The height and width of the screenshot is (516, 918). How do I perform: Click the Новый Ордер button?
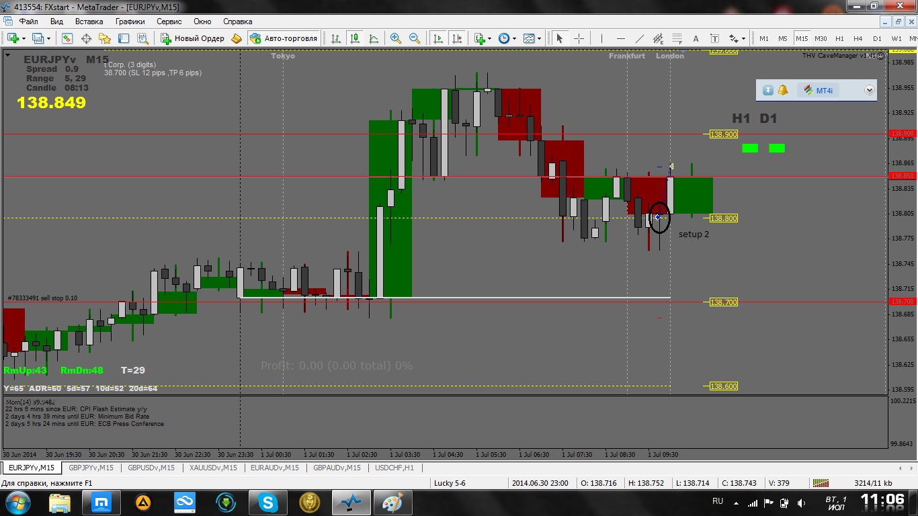[193, 38]
